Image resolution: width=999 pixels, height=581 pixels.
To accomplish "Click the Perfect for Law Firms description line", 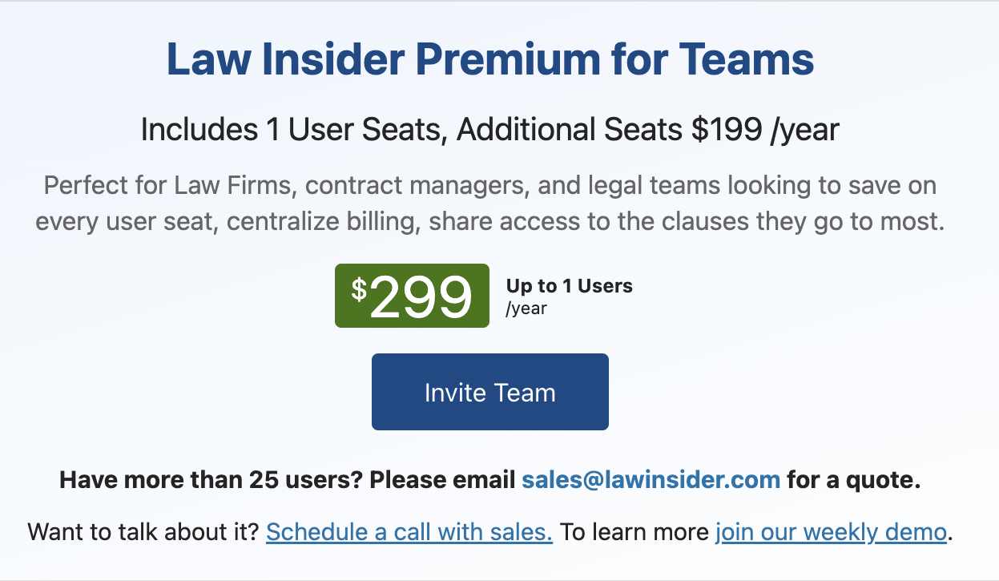I will pos(490,186).
